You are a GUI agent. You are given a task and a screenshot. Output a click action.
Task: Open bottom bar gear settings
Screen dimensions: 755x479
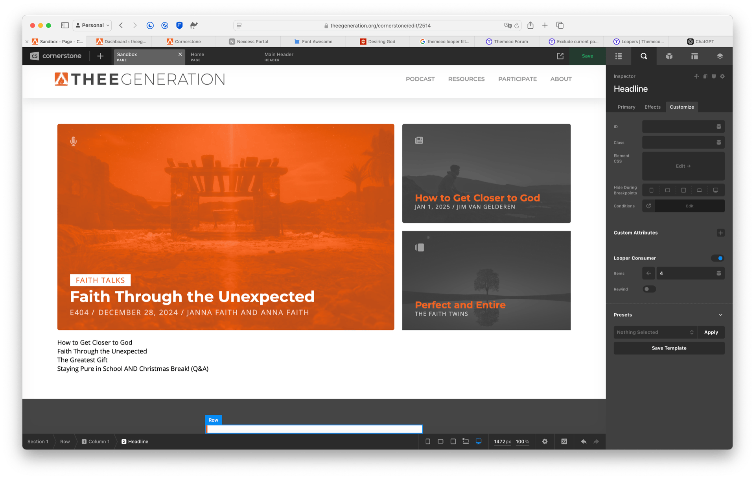[x=545, y=442]
